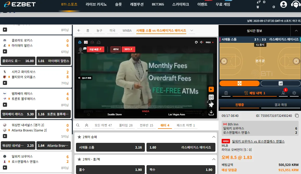Bet on Atlanta Braves at 1.64
This screenshot has height=174, width=301.
click(x=54, y=145)
